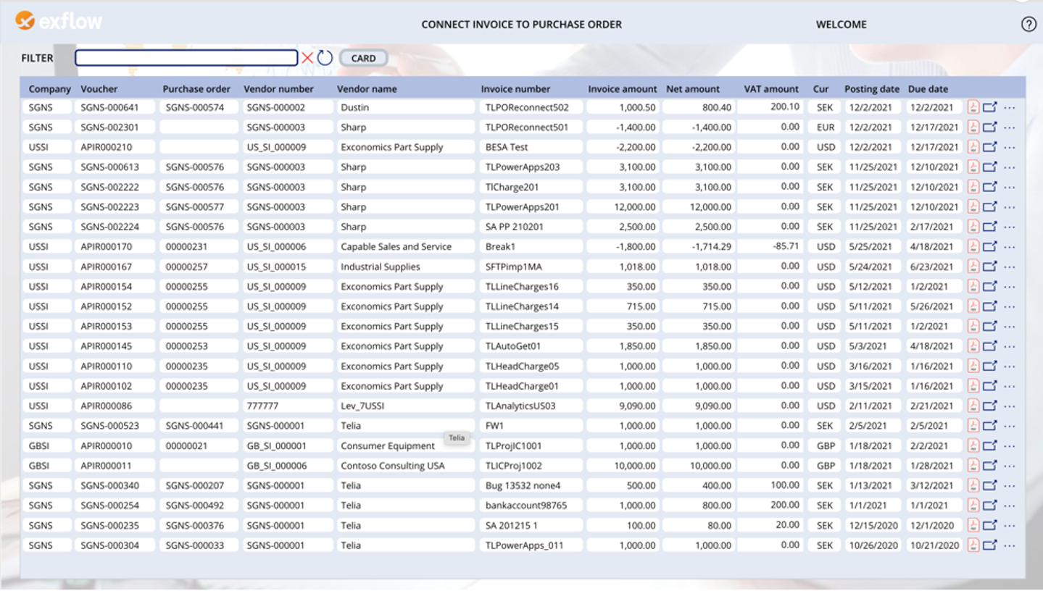Click the EUR currency cell

point(825,127)
